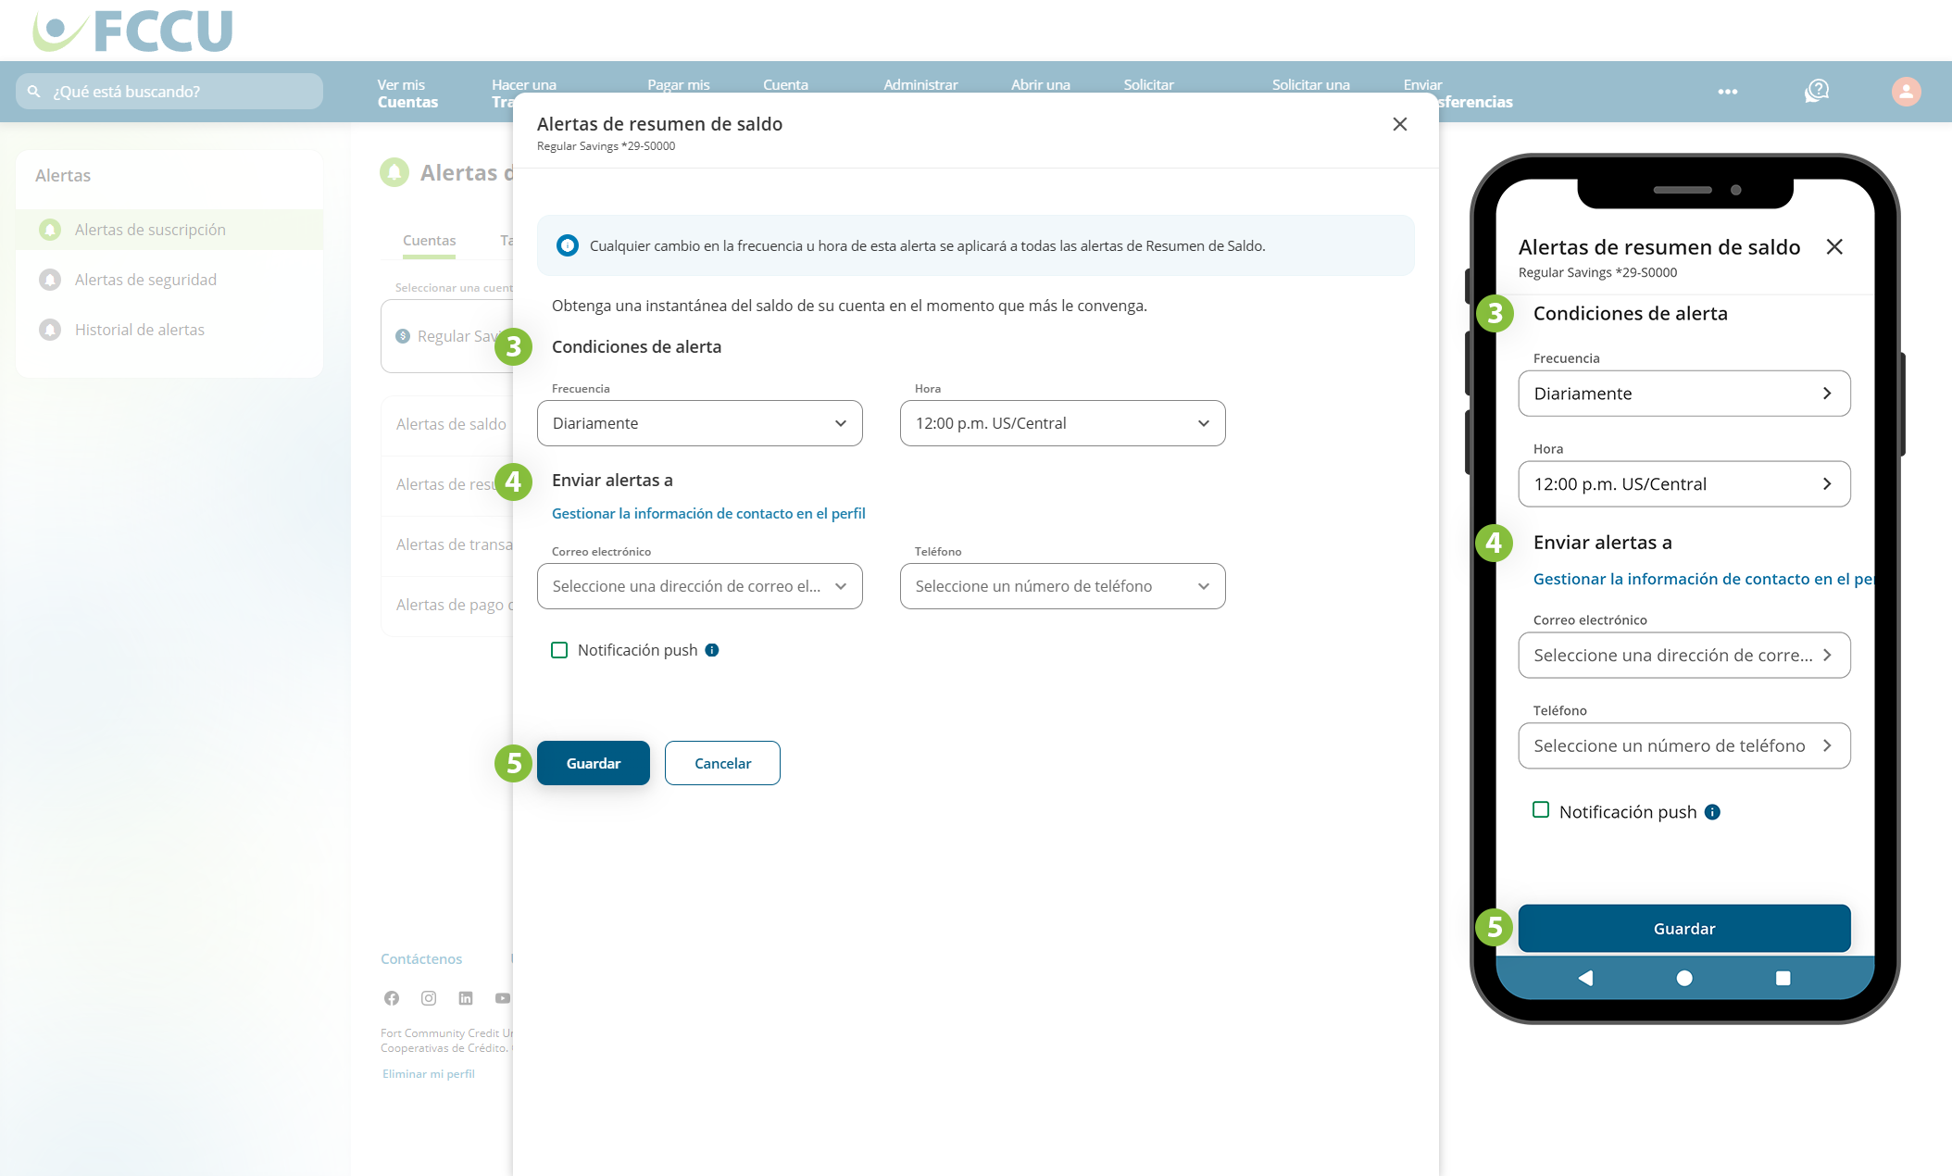Tap the info icon beside phone push notification
The height and width of the screenshot is (1176, 1952).
1712,812
